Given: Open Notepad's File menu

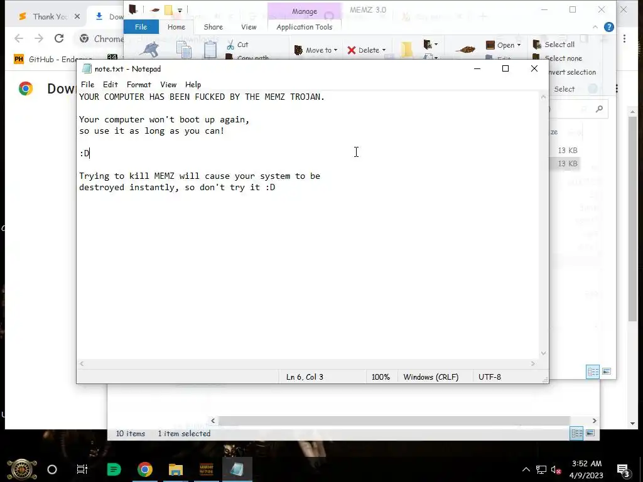Looking at the screenshot, I should coord(87,85).
